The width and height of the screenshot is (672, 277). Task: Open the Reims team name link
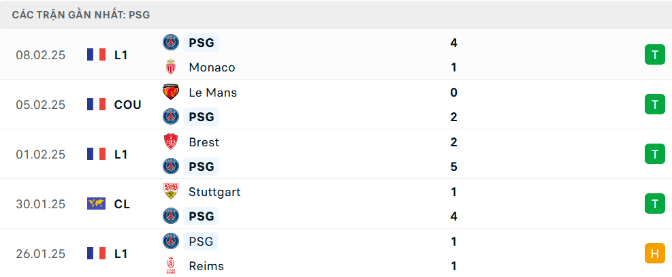[206, 266]
